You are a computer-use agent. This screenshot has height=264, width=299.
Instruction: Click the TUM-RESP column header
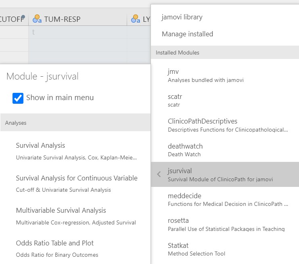[x=77, y=19]
